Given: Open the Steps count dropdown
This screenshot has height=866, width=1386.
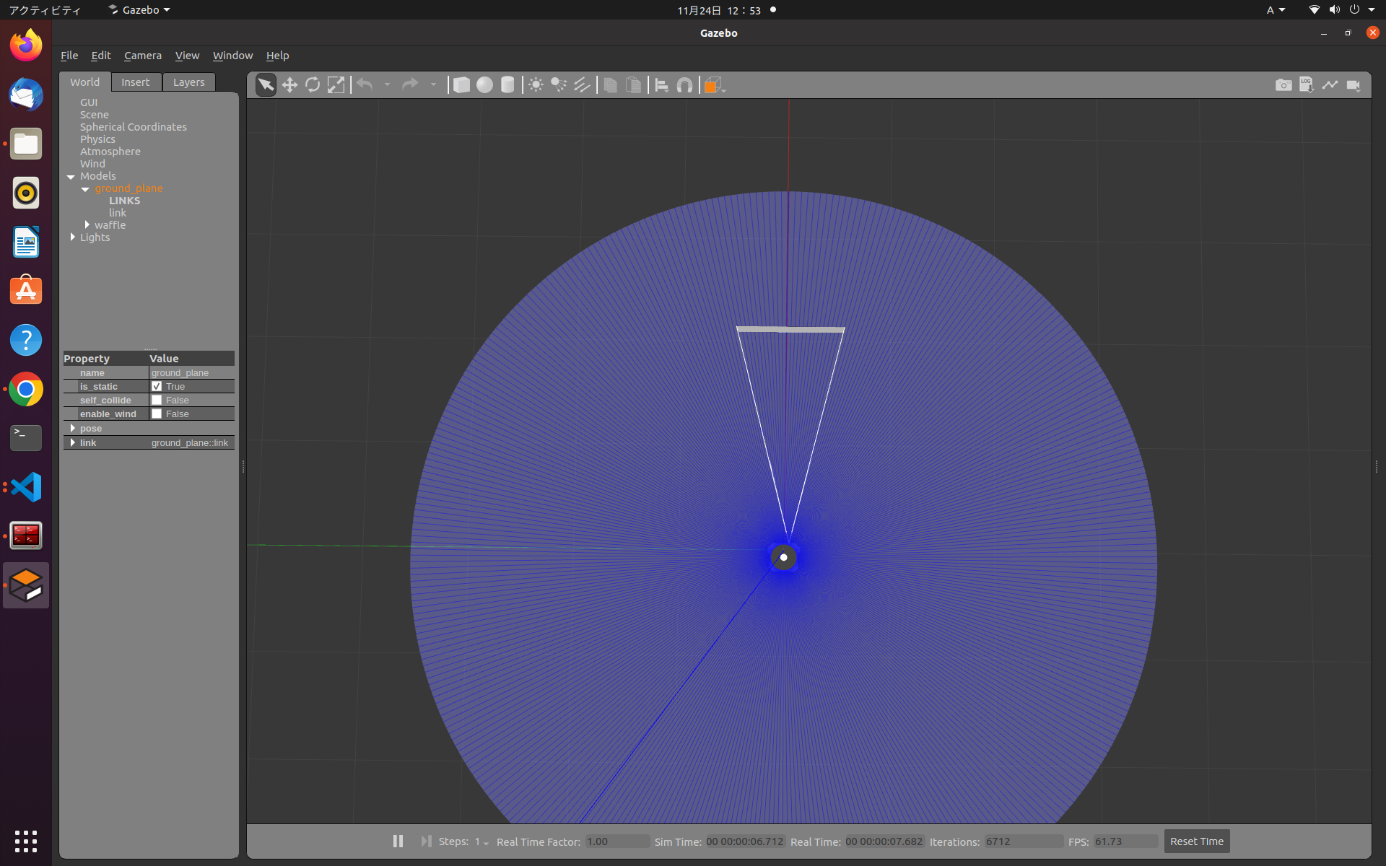Looking at the screenshot, I should pyautogui.click(x=481, y=842).
